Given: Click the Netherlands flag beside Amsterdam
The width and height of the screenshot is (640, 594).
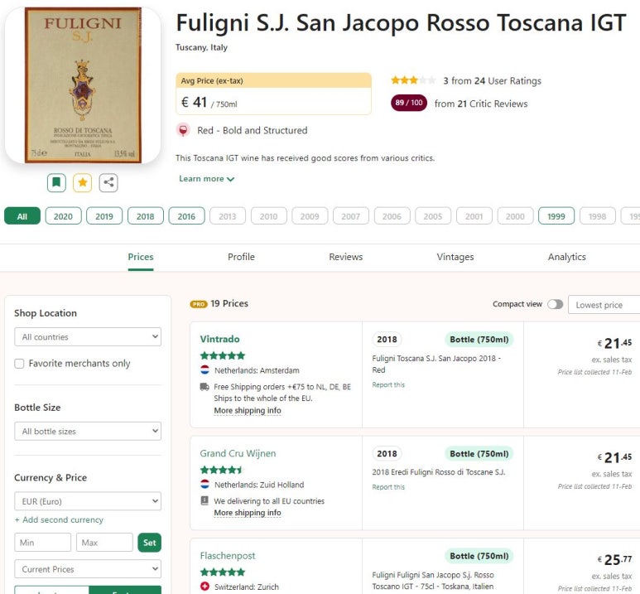Looking at the screenshot, I should (x=205, y=370).
